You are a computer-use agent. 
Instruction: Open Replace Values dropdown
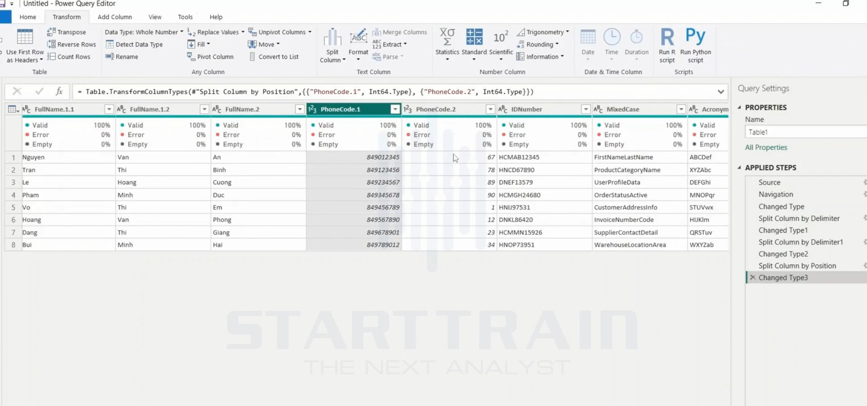[x=216, y=32]
